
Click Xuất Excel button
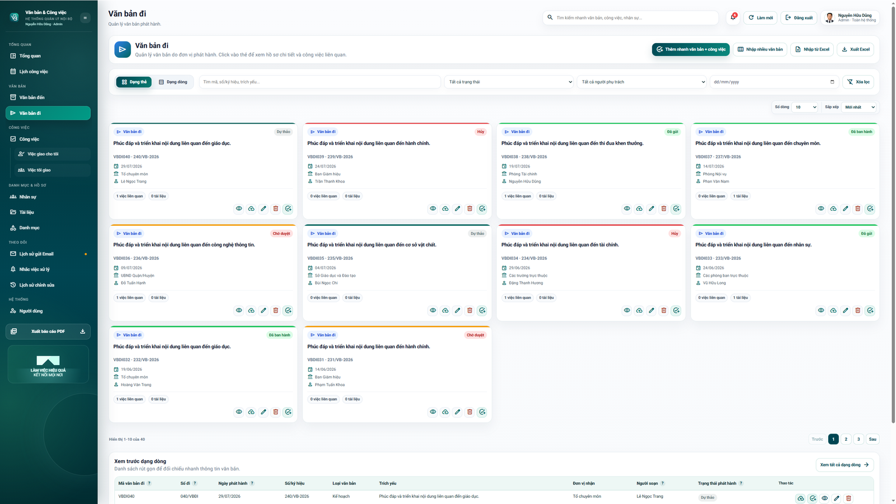pyautogui.click(x=856, y=49)
